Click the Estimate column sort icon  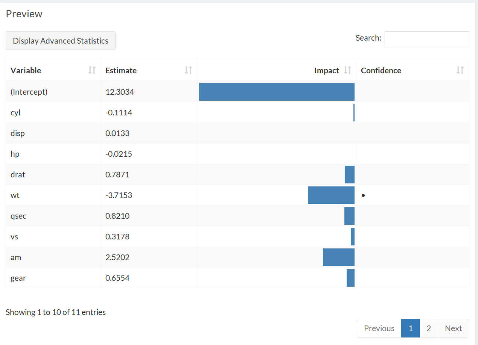click(x=189, y=70)
